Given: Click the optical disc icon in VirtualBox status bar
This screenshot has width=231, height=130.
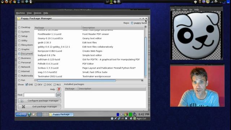Looking at the screenshot, I should click(x=112, y=118).
